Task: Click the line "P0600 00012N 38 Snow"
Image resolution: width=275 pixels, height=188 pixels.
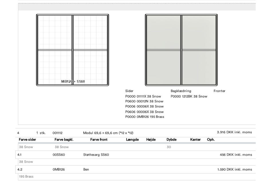Action: click(x=144, y=101)
